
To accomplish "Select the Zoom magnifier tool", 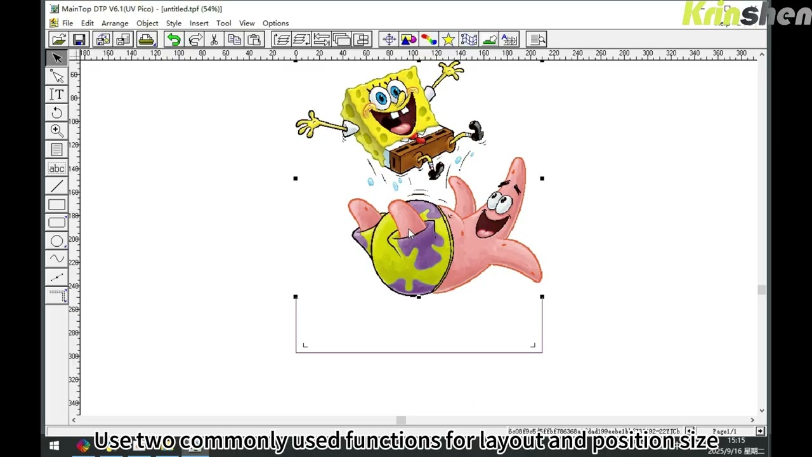I will 56,131.
